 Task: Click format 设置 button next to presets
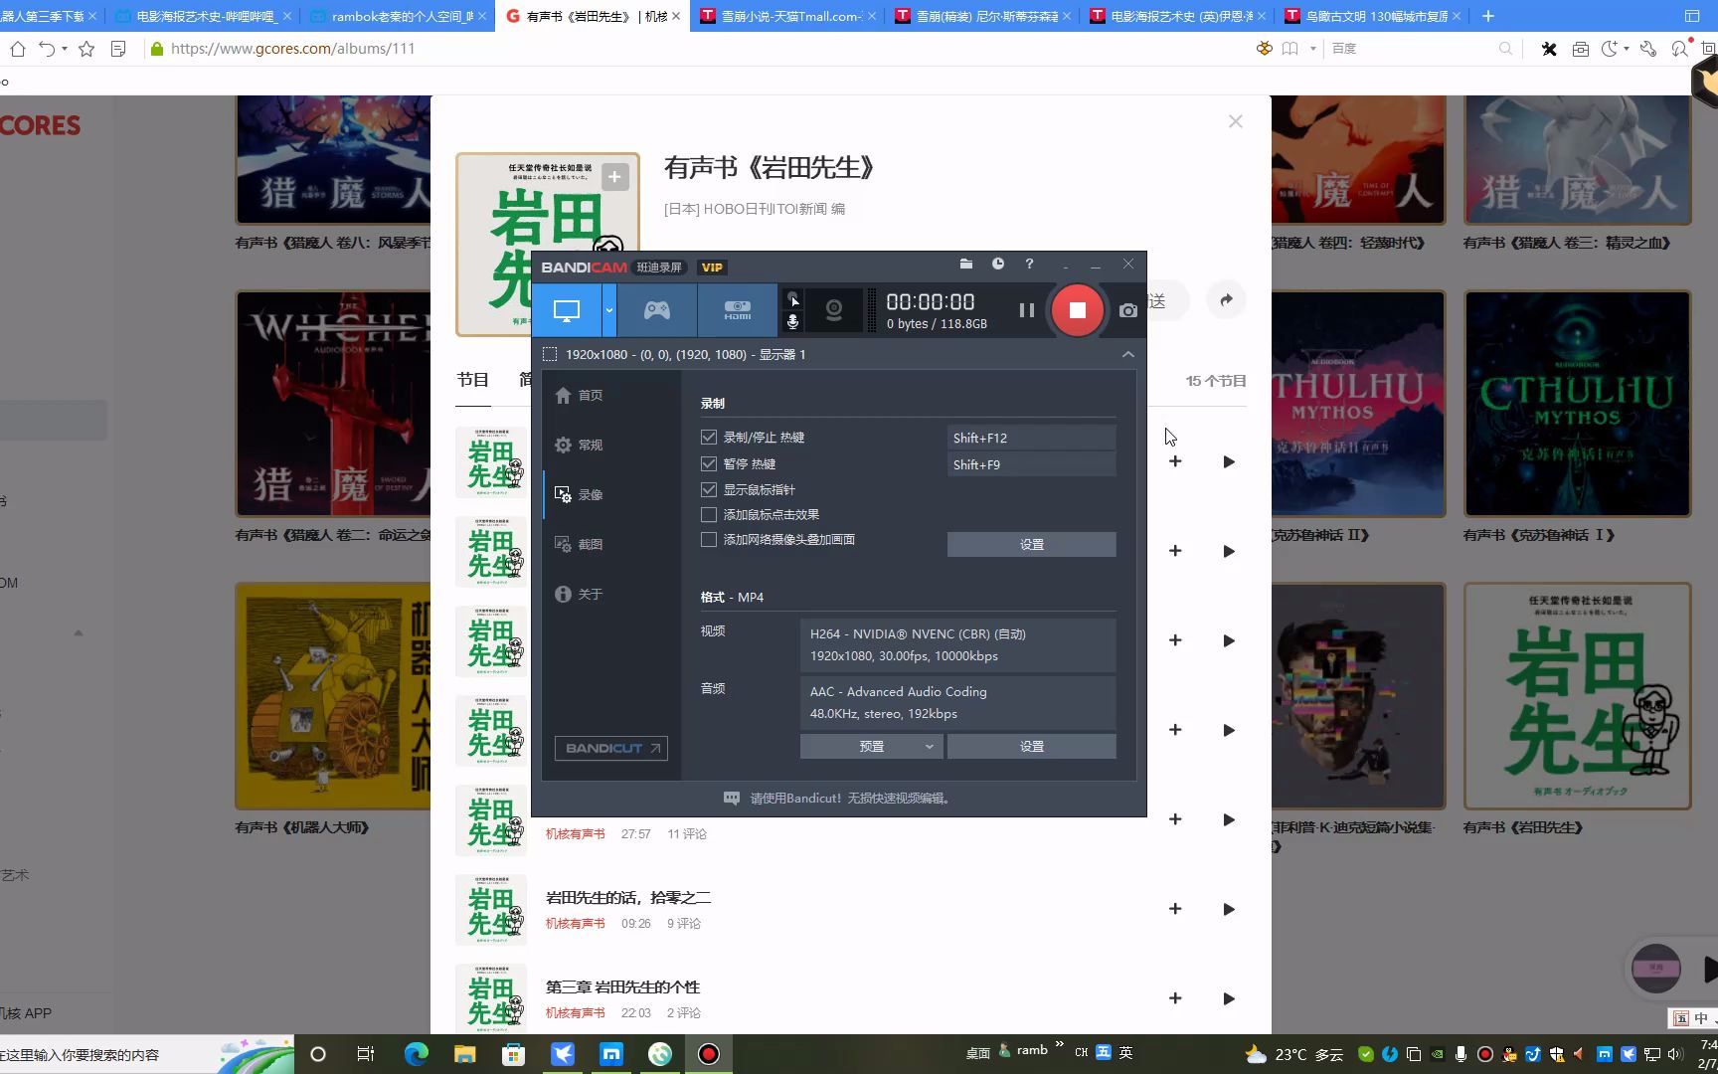1031,746
